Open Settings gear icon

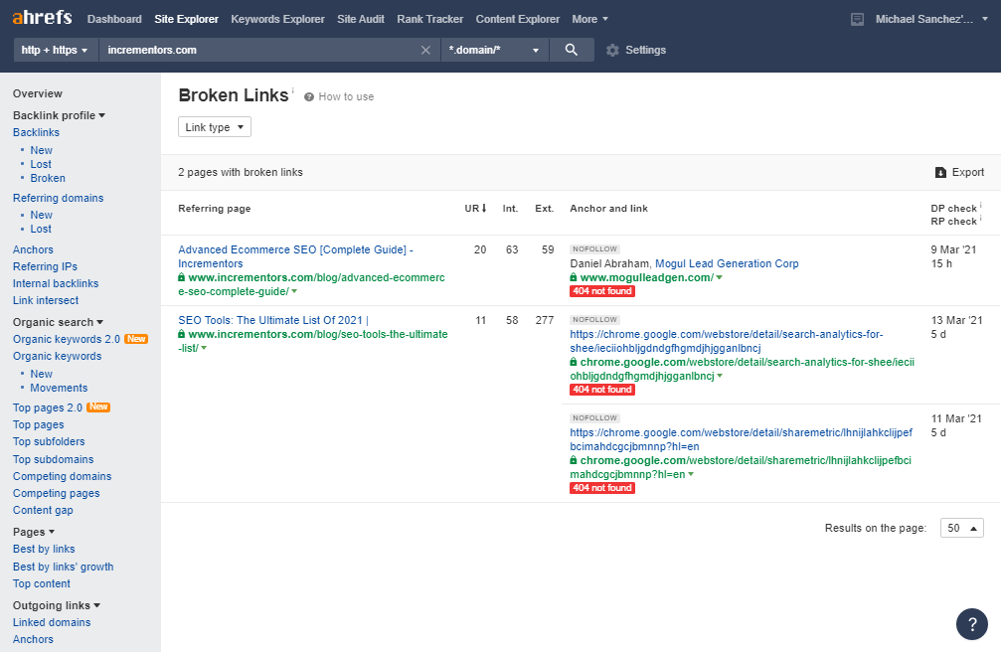[613, 50]
